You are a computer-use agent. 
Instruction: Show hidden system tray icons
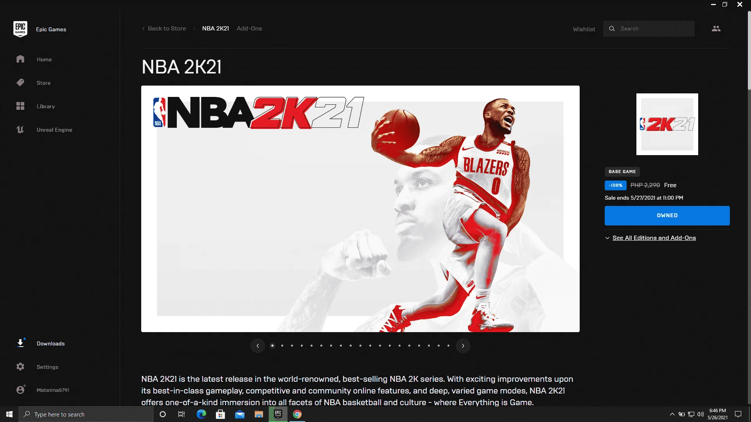672,414
